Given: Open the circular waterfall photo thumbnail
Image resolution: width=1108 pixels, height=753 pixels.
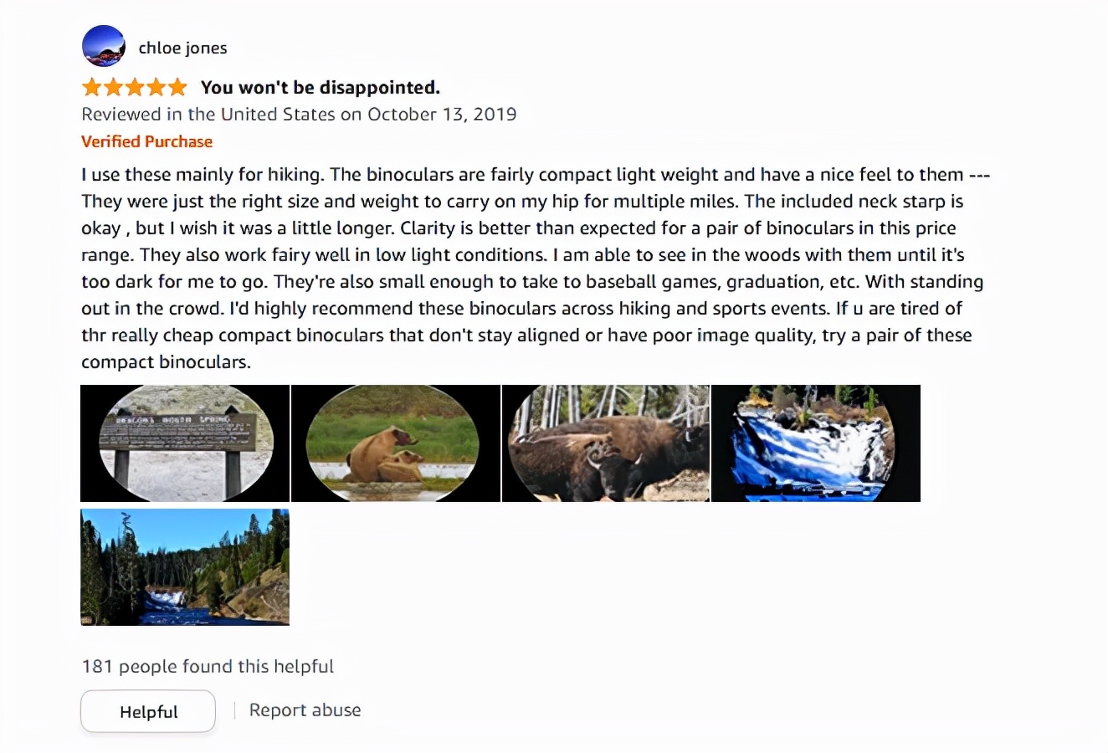Looking at the screenshot, I should tap(815, 443).
